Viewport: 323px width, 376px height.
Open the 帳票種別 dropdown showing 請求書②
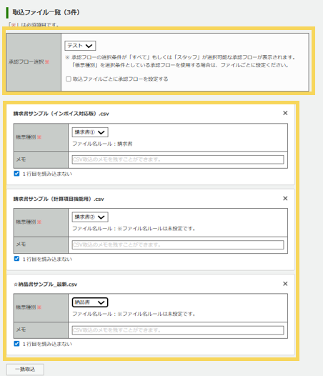point(90,217)
